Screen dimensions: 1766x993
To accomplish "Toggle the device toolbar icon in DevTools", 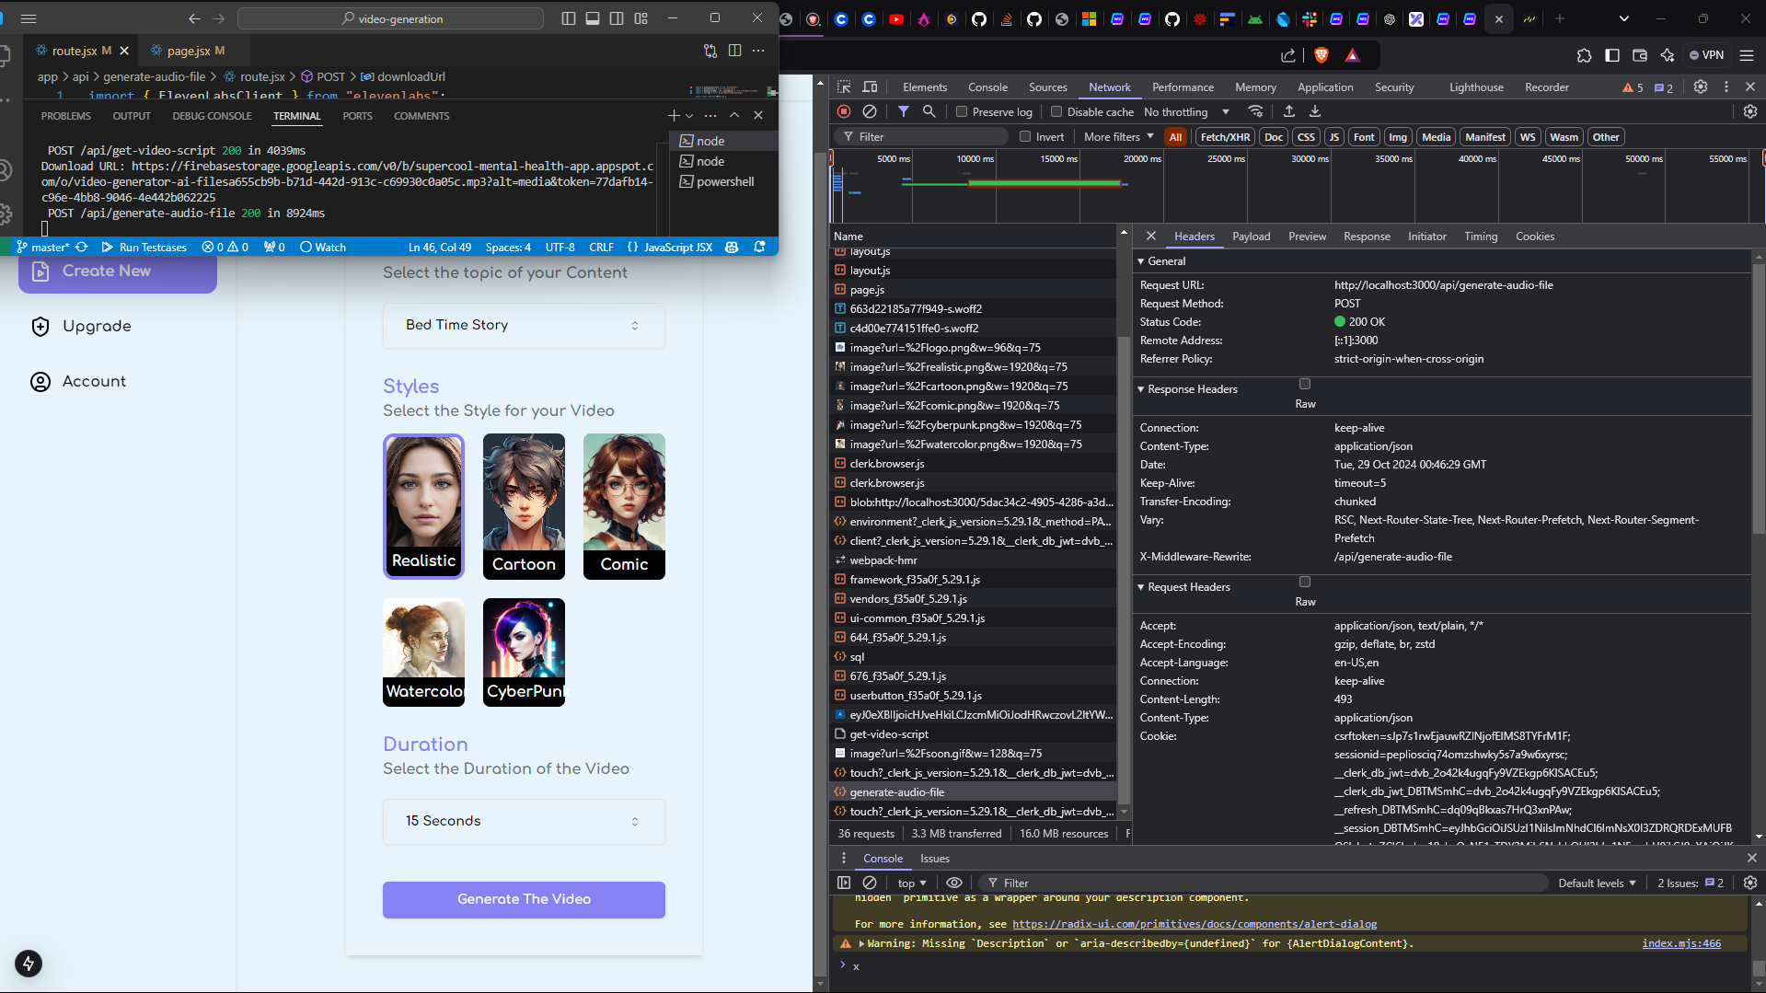I will (x=870, y=87).
